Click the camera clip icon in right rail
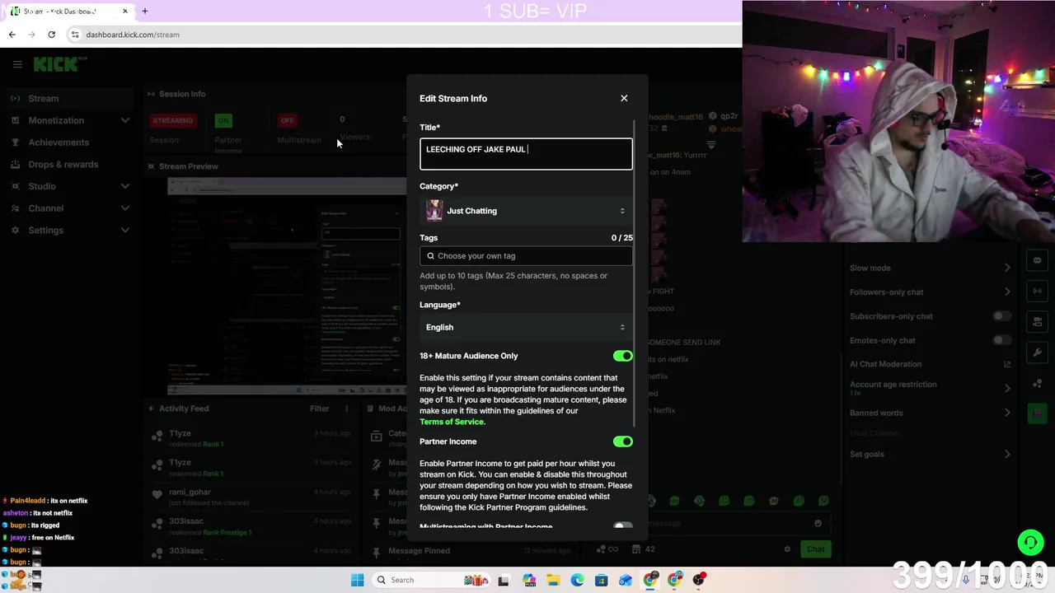The height and width of the screenshot is (593, 1055). click(1037, 321)
